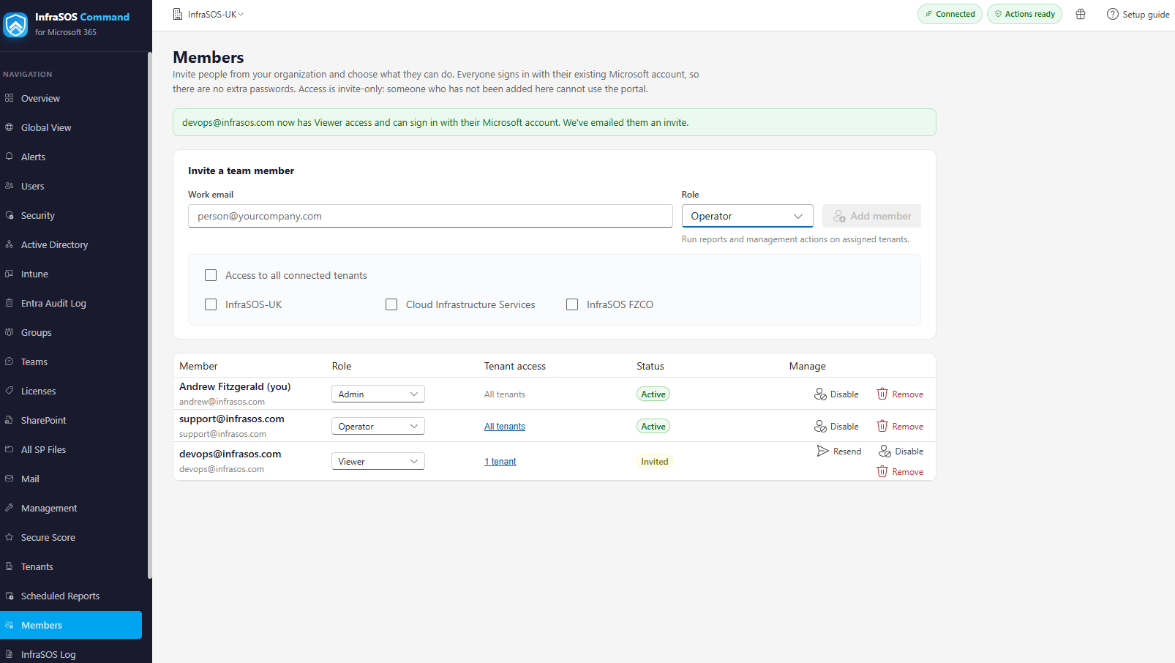Click the Teams chat icon in sidebar
The image size is (1175, 663).
(x=10, y=361)
